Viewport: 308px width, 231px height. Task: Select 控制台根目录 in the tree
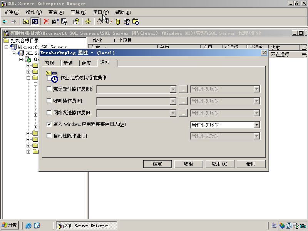[x=25, y=41]
